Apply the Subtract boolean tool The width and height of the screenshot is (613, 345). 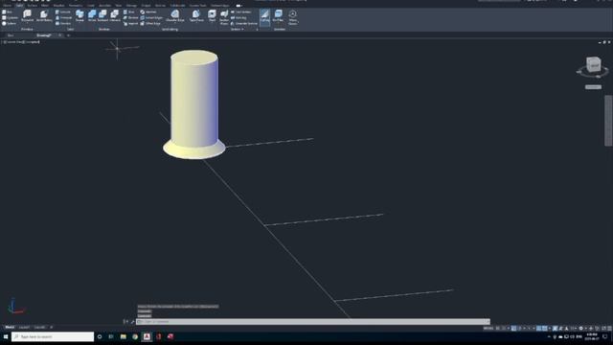[x=102, y=16]
